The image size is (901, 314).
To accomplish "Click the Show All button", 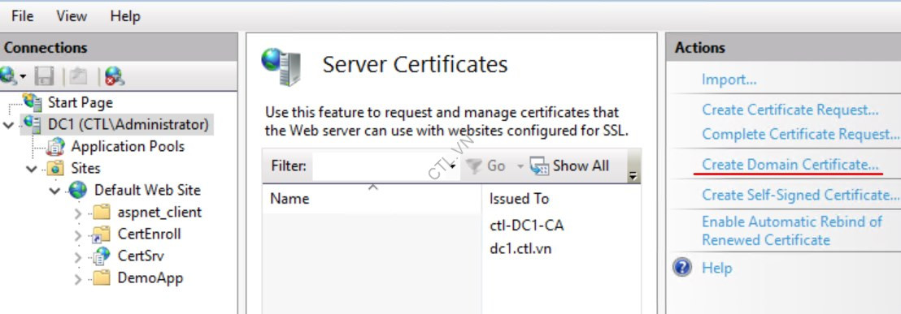I will pyautogui.click(x=569, y=166).
